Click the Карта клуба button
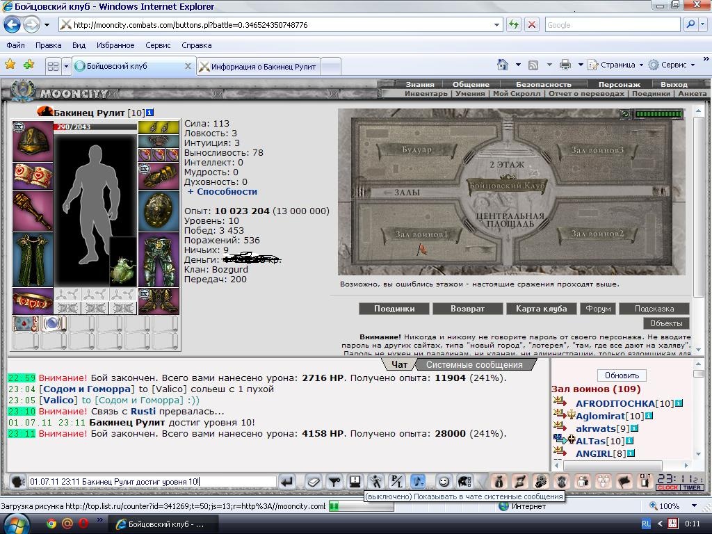The image size is (712, 534). click(x=541, y=309)
